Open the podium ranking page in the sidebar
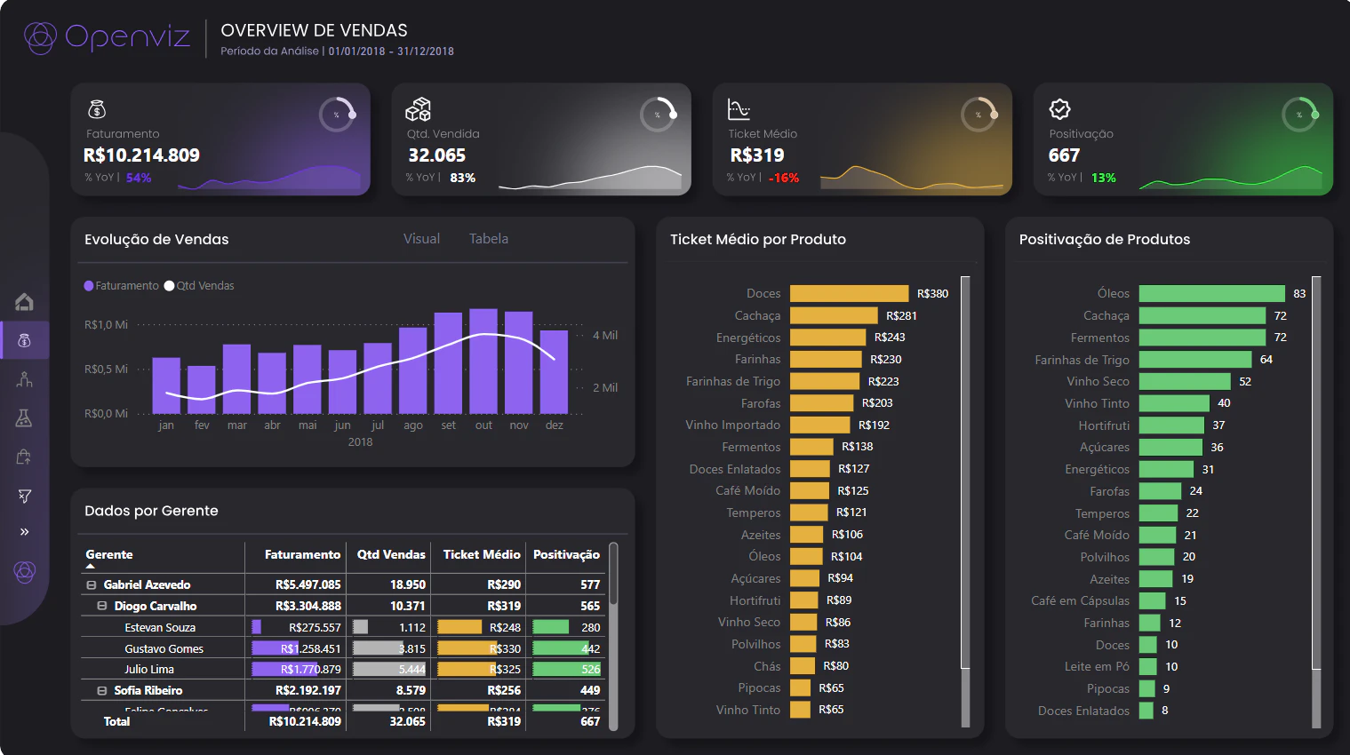The image size is (1350, 755). 25,379
